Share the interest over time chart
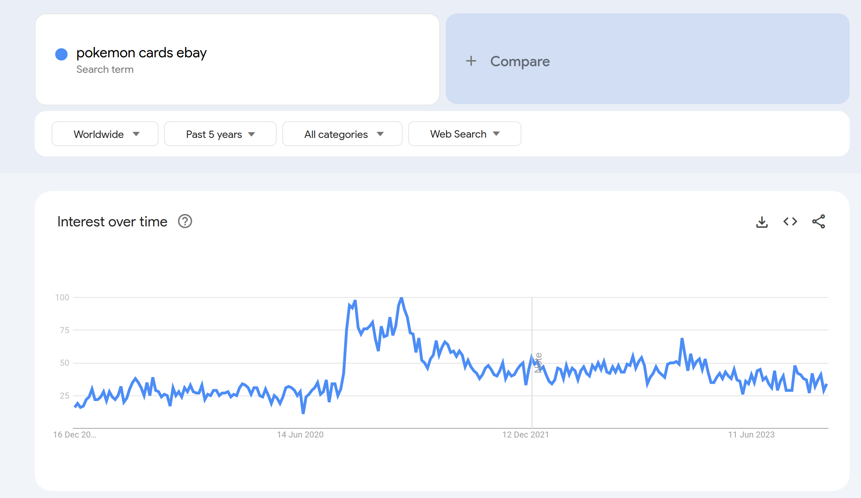Image resolution: width=861 pixels, height=498 pixels. [819, 222]
